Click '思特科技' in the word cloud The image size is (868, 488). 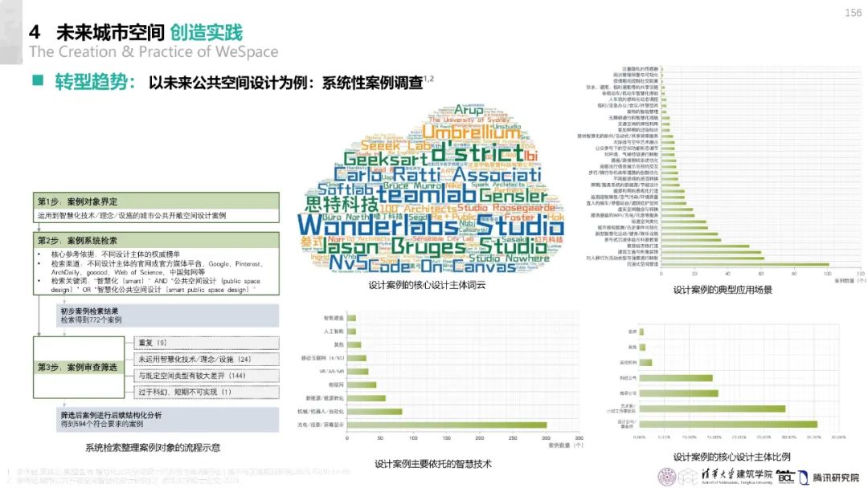[341, 203]
